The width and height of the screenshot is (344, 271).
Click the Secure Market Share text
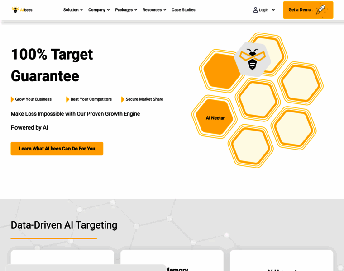[x=144, y=99]
